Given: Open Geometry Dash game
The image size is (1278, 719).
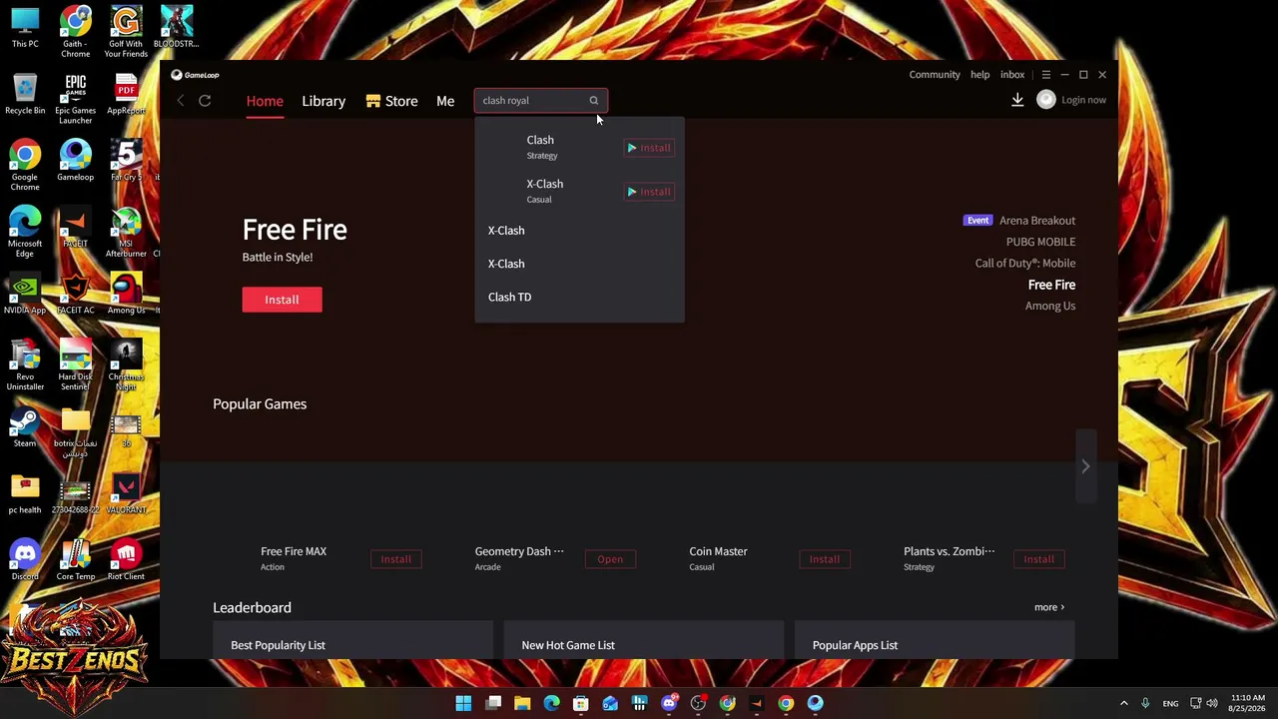Looking at the screenshot, I should click(x=610, y=559).
